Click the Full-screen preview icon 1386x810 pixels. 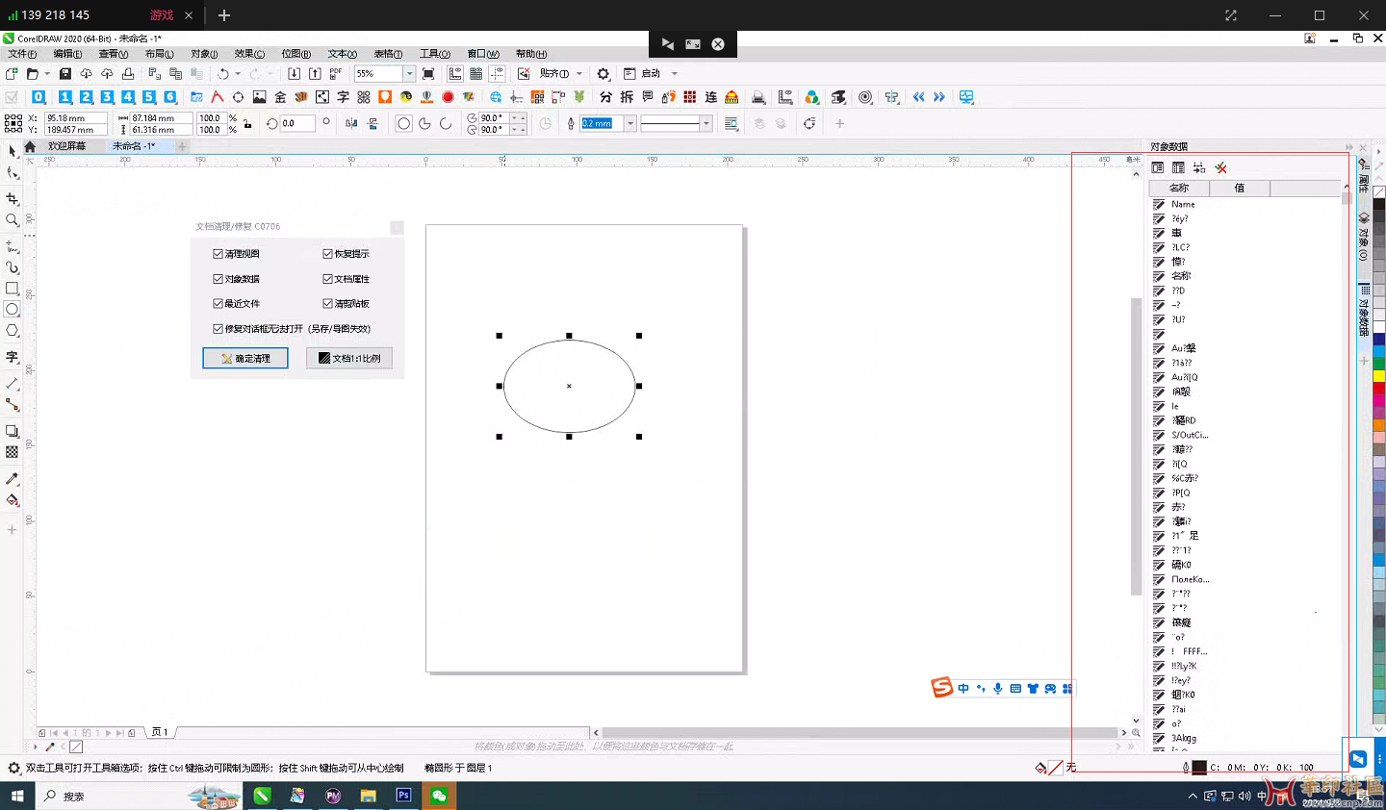(x=428, y=73)
